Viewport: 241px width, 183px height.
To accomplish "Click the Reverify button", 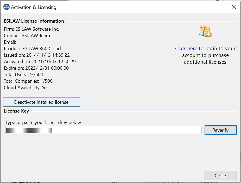I will [x=220, y=130].
